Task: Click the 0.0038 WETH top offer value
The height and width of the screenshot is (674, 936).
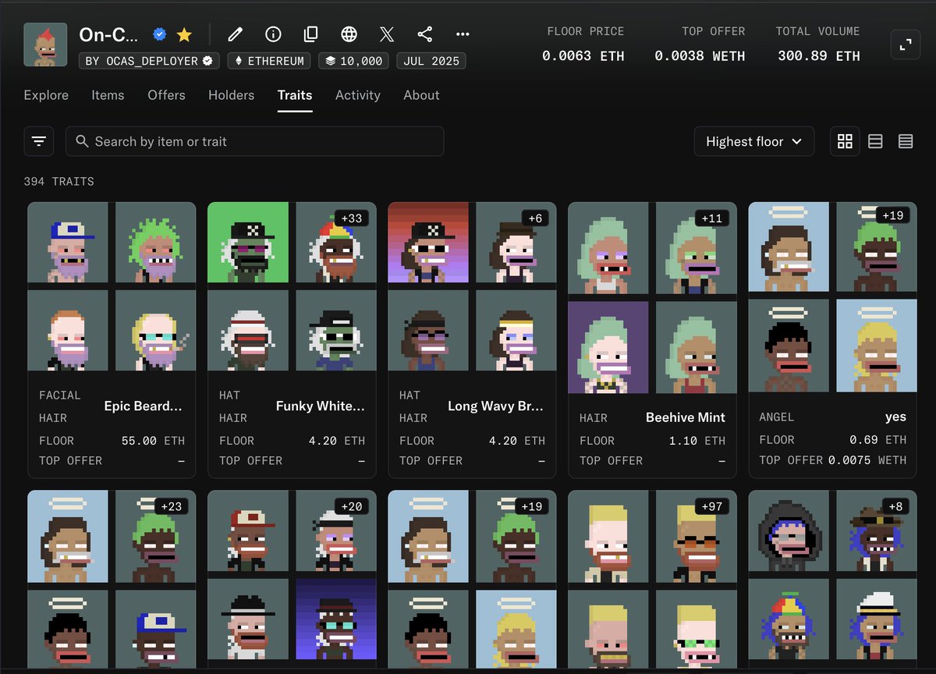Action: tap(700, 56)
